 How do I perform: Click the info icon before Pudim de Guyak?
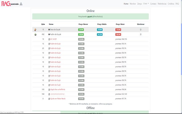click(x=49, y=34)
